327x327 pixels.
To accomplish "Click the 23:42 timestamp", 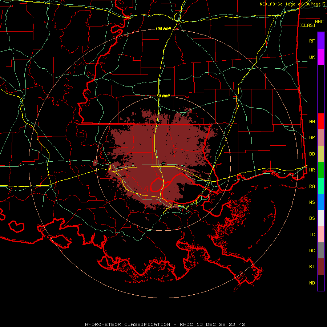I will point(237,324).
